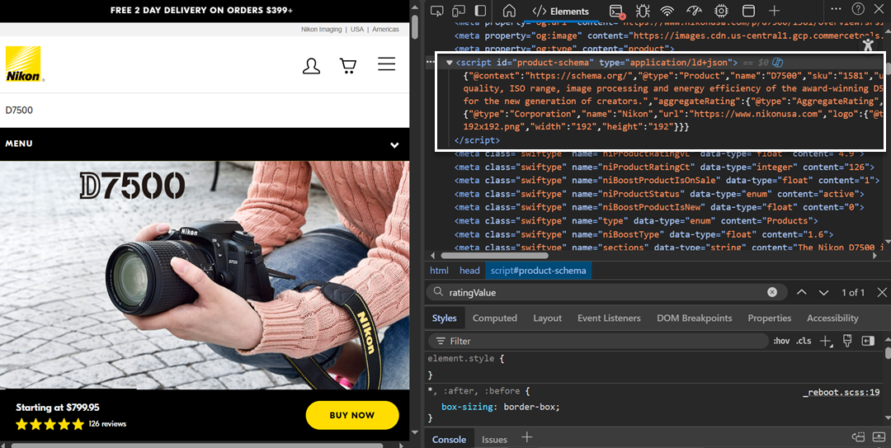Expand the Quick View drawer
Screen dimensions: 891x448
click(879, 437)
